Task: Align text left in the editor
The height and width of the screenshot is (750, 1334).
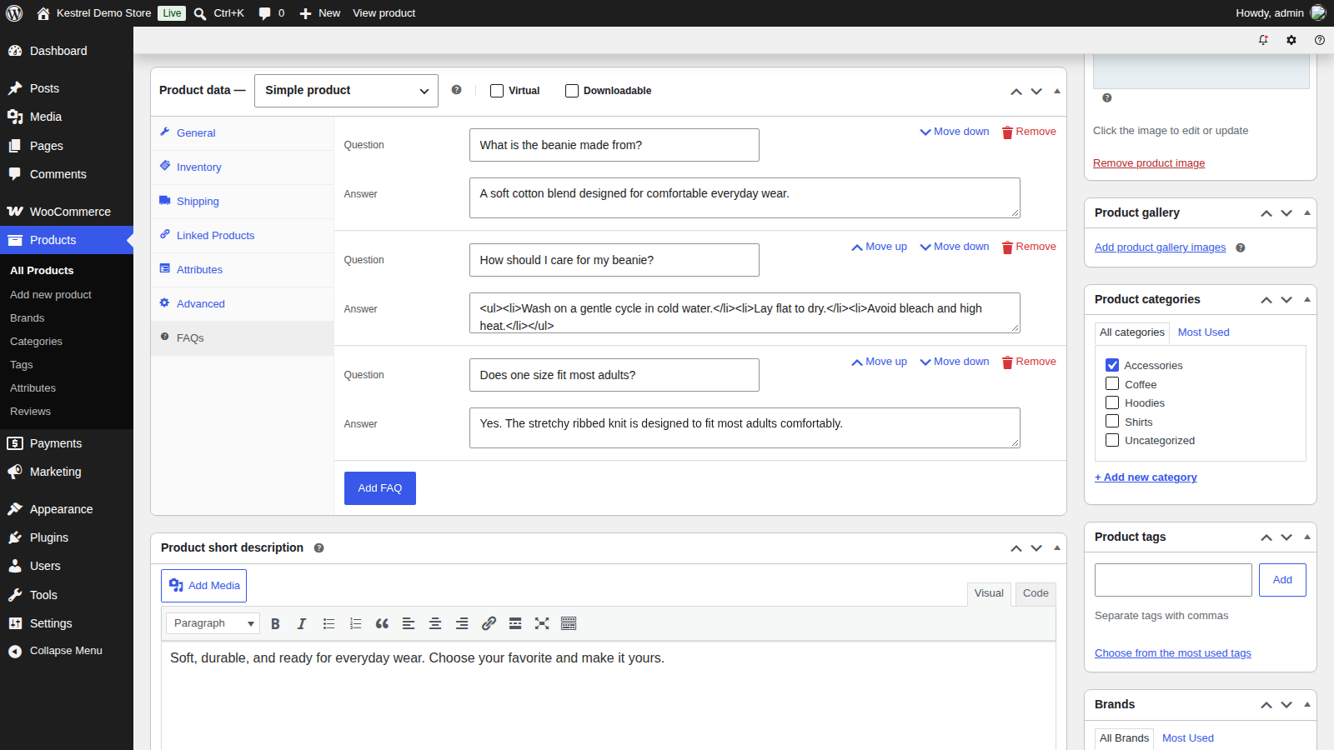Action: [x=409, y=623]
